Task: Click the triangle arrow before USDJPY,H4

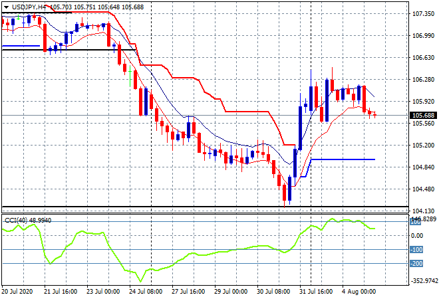Action: (7, 7)
